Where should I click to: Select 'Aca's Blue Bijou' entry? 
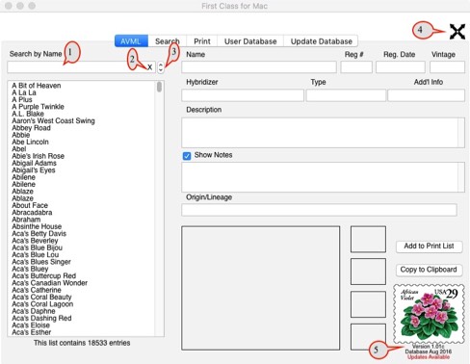pos(38,247)
